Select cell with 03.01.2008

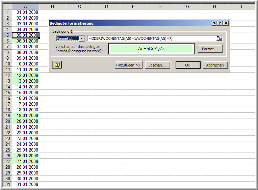click(x=26, y=24)
